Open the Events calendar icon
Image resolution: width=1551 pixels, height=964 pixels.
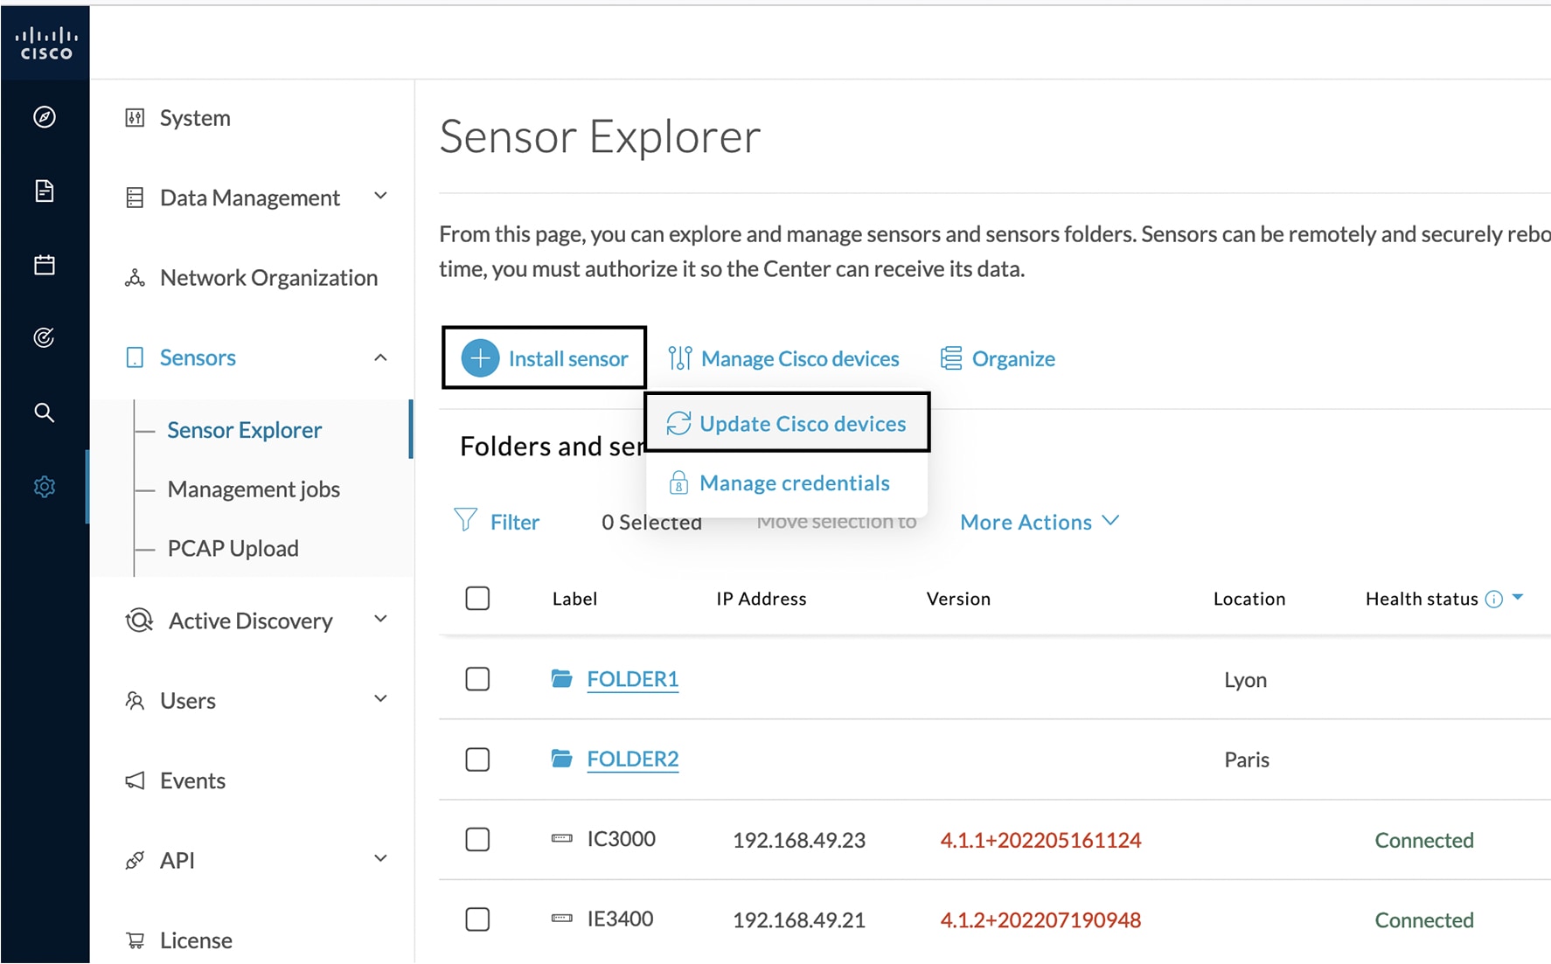click(x=45, y=265)
